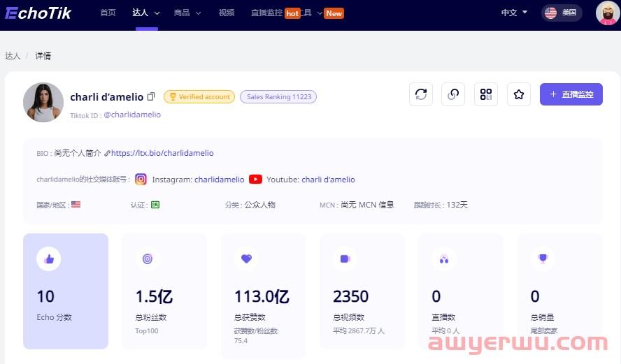The height and width of the screenshot is (364, 621).
Task: Open Instagram charlidamelio link
Action: tap(220, 180)
